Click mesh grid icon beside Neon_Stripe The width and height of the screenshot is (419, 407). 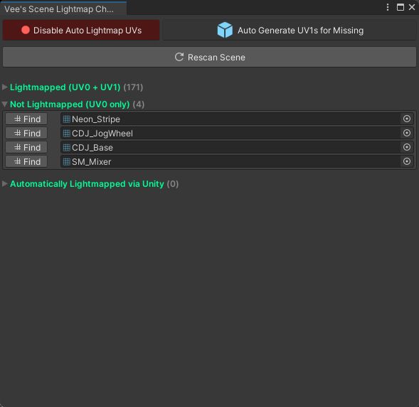[67, 119]
